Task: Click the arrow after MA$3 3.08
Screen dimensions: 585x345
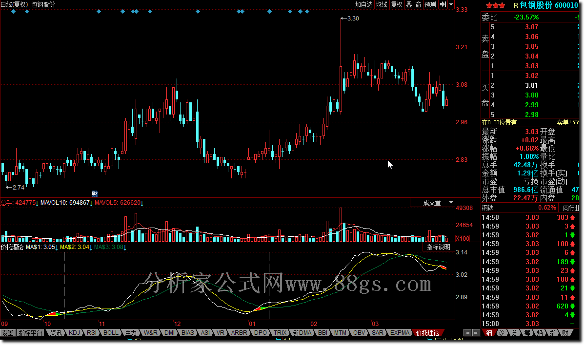Action: coord(125,248)
